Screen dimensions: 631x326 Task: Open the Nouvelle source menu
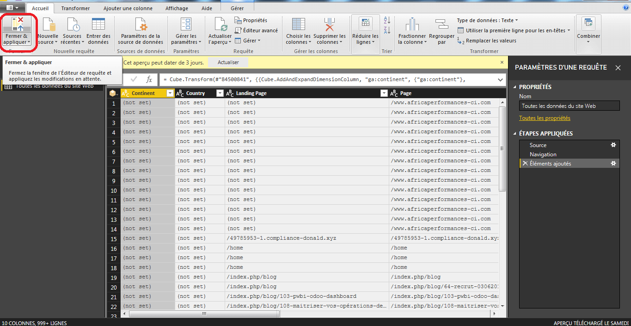(48, 31)
